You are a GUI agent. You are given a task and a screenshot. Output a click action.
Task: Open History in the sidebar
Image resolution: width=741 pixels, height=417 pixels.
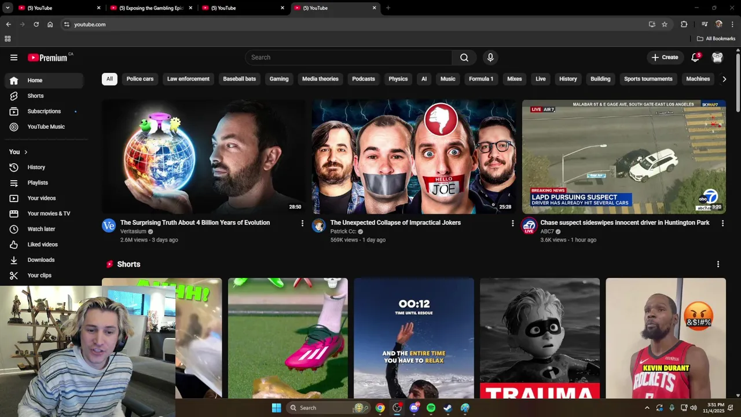(x=44, y=167)
